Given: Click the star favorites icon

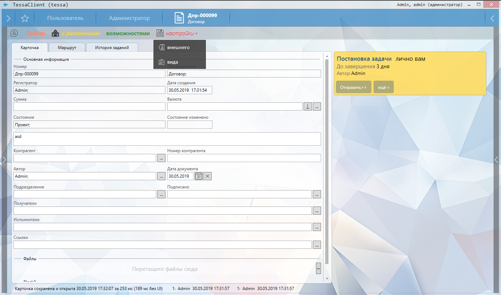Looking at the screenshot, I should point(24,18).
